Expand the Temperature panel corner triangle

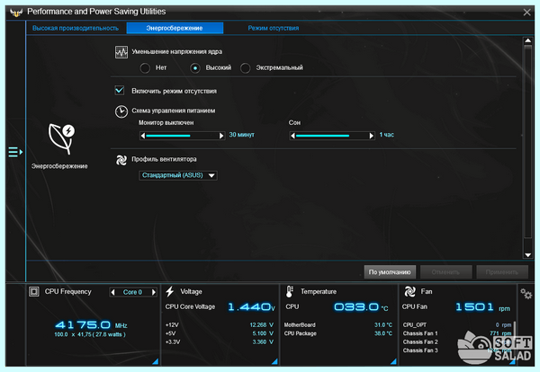click(x=393, y=361)
